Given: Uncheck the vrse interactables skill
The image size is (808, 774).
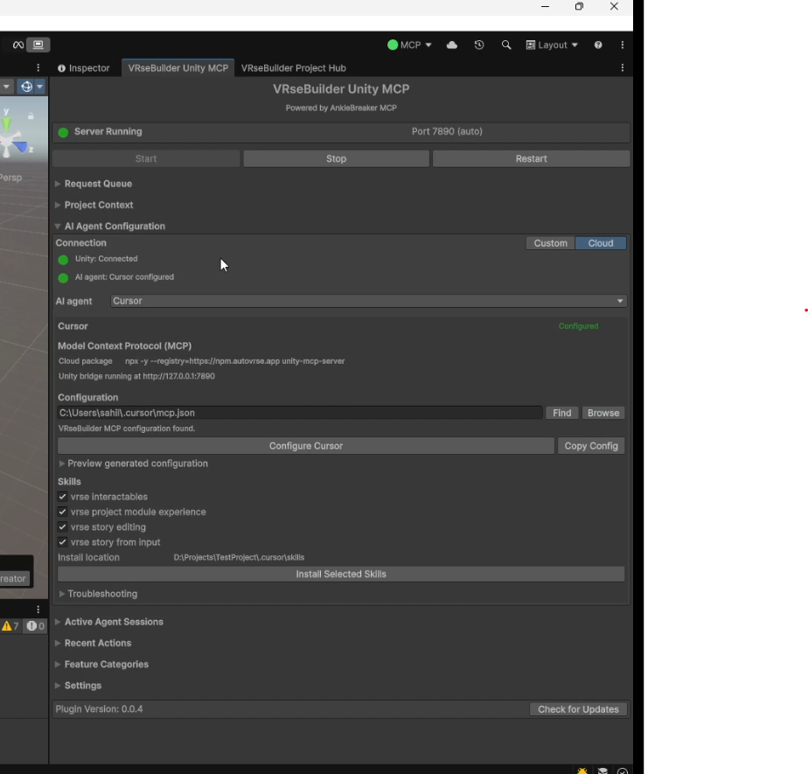Looking at the screenshot, I should click(62, 497).
